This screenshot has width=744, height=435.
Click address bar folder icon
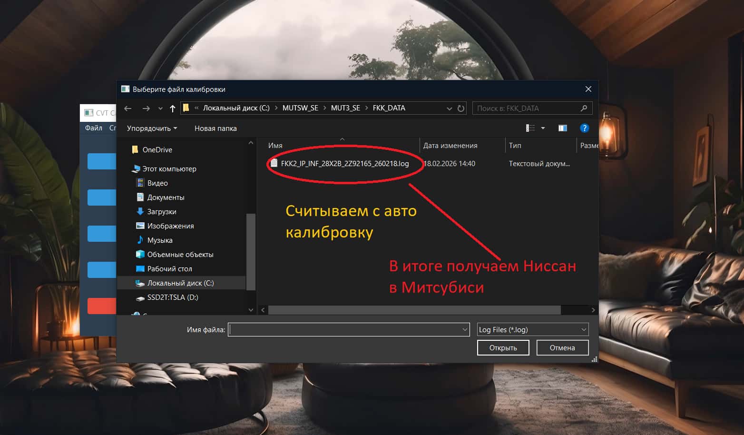(x=186, y=108)
